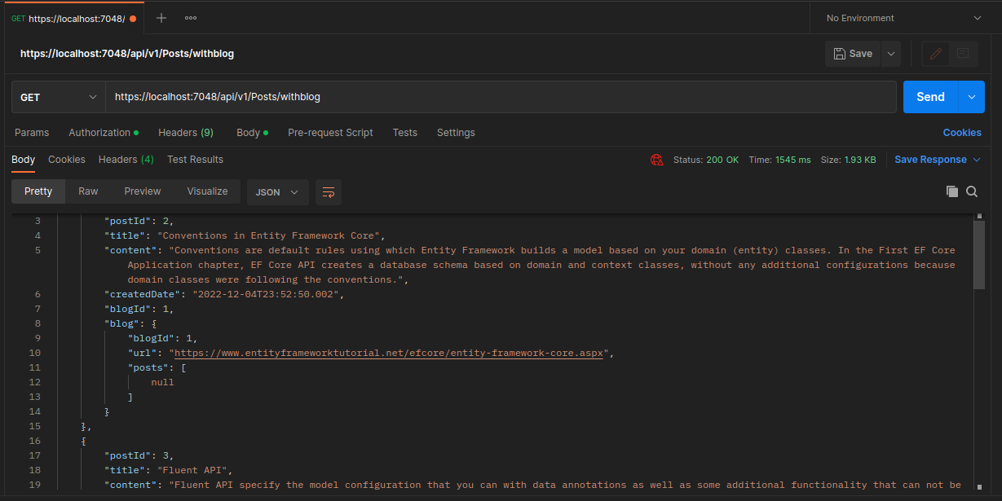
Task: Open the request Body tab
Action: click(252, 133)
